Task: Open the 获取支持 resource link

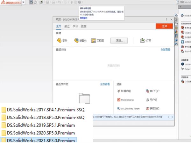Action: 152,108
